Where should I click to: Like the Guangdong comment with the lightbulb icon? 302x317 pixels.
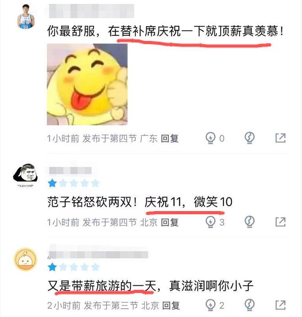click(210, 138)
